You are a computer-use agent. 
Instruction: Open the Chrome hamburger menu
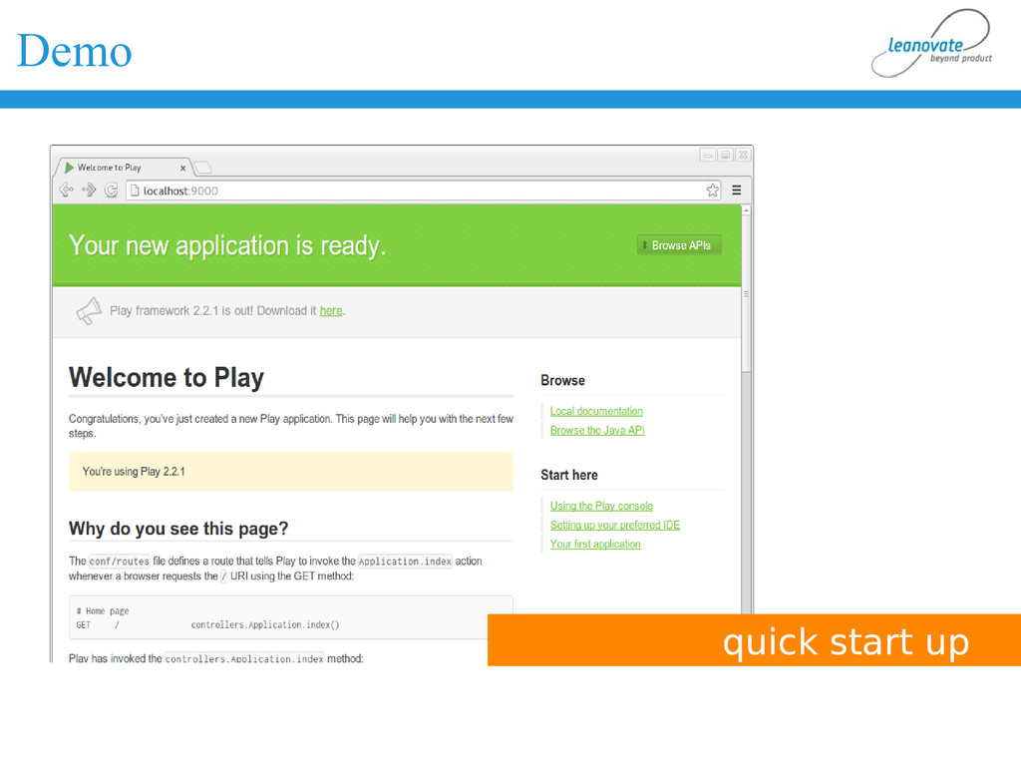(737, 191)
